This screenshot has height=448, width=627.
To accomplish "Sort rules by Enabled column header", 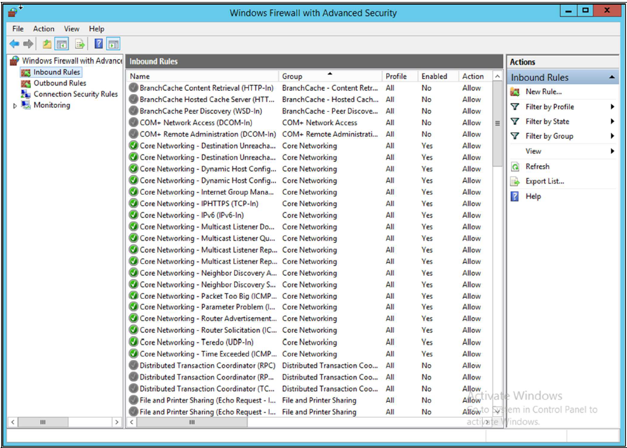I will pos(438,76).
